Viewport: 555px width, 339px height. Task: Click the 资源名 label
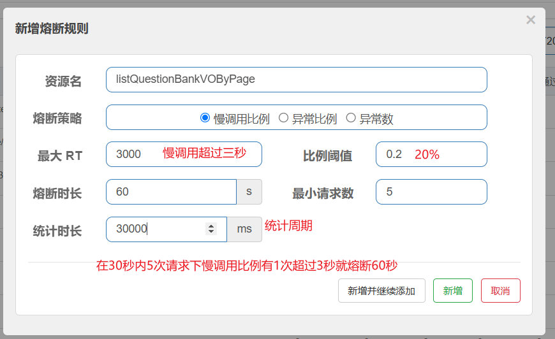click(x=63, y=81)
